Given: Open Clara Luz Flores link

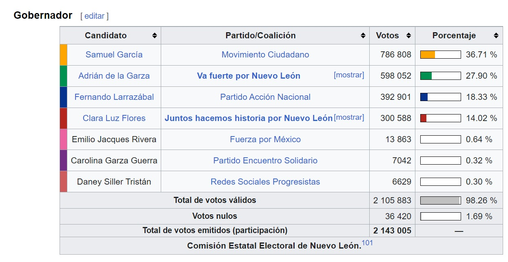Looking at the screenshot, I should [x=114, y=118].
